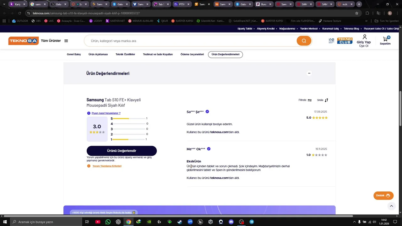Viewport: 402px width, 226px height.
Task: Open Pazaryeri Satıcı Ol / Satıcı Girişi link
Action: (x=381, y=29)
